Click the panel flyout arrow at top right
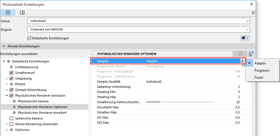The width and height of the screenshot is (280, 136). [253, 13]
